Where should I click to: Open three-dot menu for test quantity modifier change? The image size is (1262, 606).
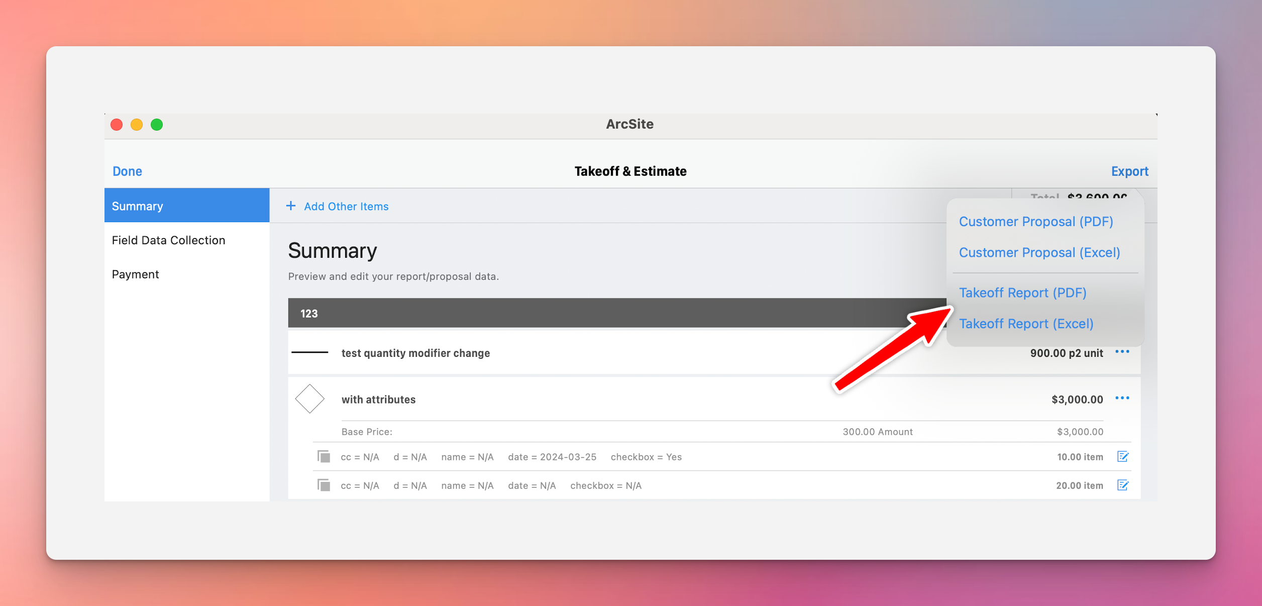click(1122, 351)
